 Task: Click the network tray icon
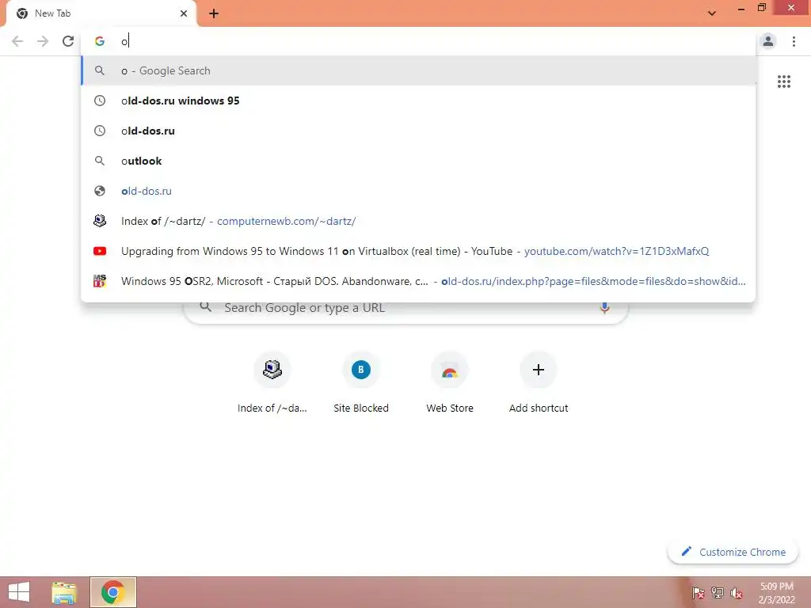[718, 593]
